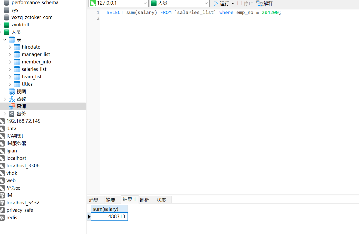Screen dimensions: 359x234
Task: Click the 停止 stop button
Action: [x=245, y=3]
